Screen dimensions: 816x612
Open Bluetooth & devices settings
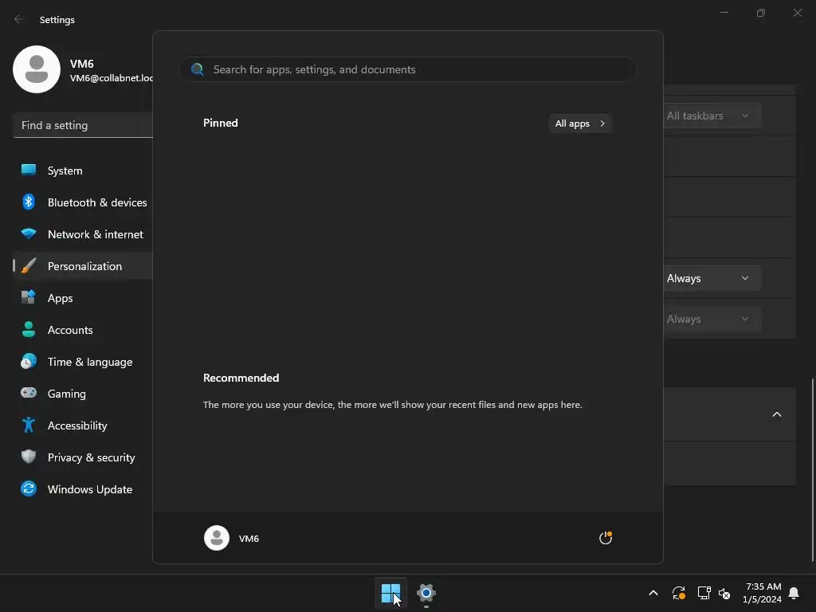click(83, 202)
